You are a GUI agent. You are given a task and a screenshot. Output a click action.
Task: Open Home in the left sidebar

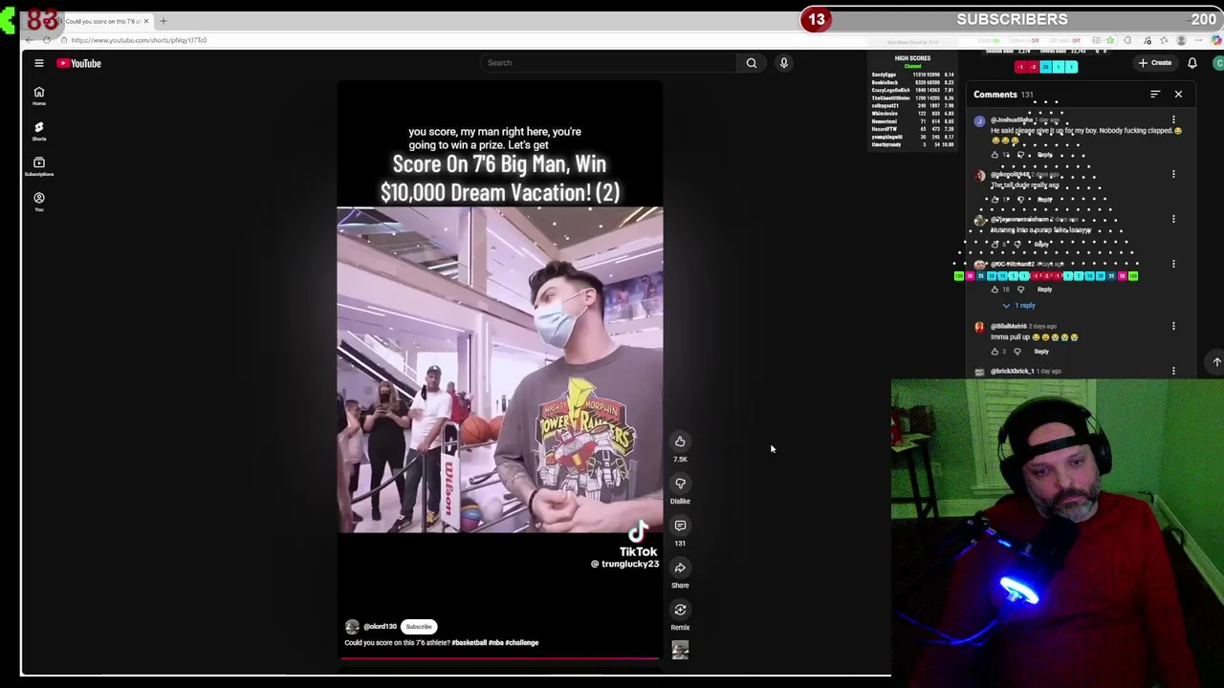[39, 96]
